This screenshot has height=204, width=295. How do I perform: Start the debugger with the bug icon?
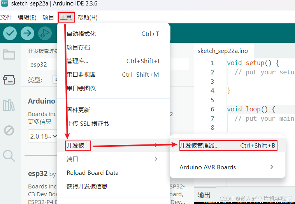click(45, 33)
